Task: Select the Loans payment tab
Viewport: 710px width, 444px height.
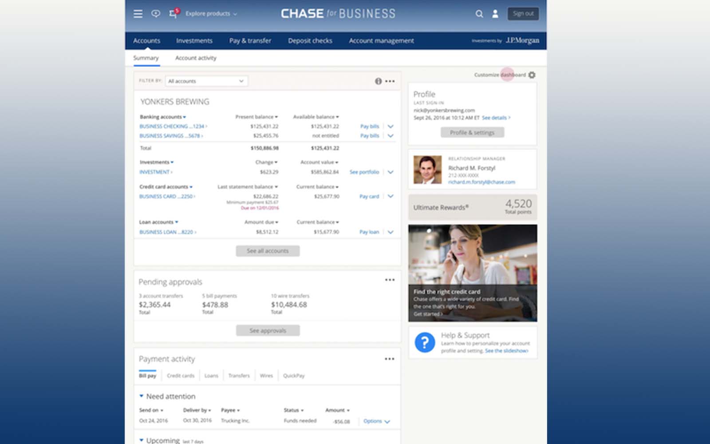Action: tap(211, 376)
